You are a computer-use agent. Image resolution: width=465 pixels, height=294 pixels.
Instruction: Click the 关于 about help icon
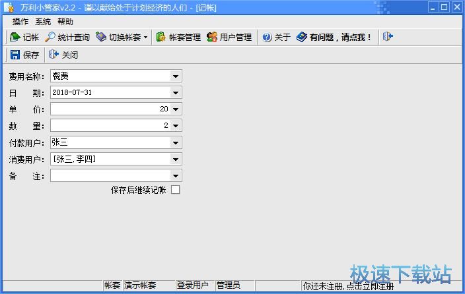[267, 37]
